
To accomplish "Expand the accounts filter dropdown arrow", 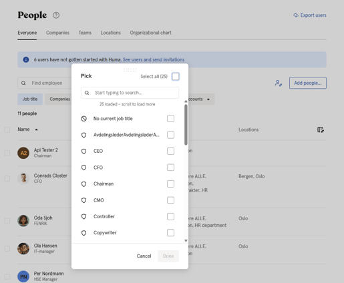I will 208,99.
